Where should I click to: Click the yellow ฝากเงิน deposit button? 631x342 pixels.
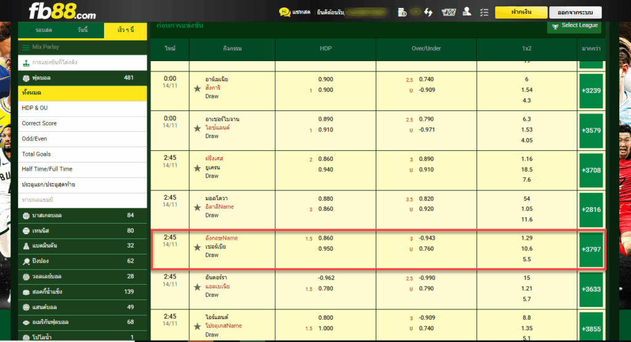coord(521,12)
